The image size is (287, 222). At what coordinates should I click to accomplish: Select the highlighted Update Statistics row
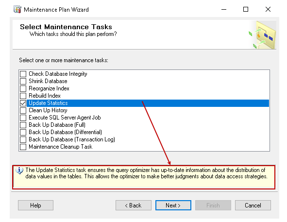[x=148, y=103]
